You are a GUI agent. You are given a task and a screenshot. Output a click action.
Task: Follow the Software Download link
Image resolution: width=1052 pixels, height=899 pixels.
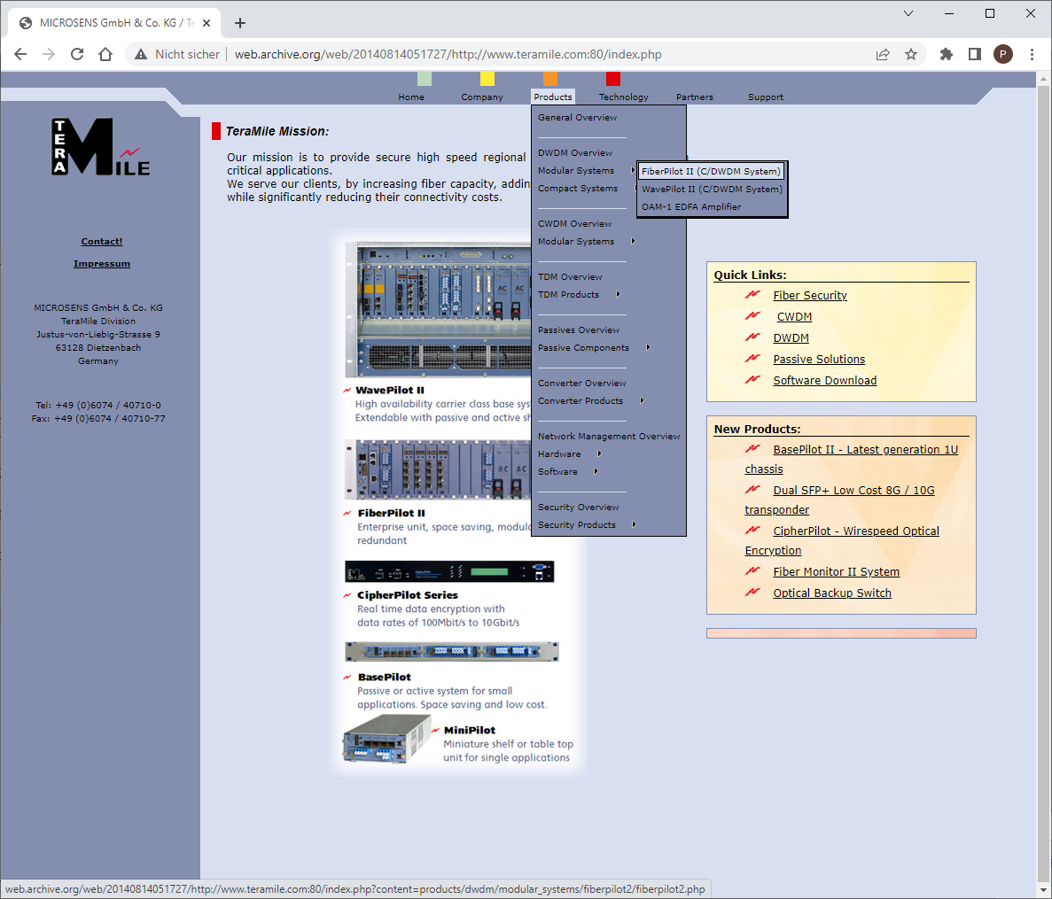pos(824,381)
